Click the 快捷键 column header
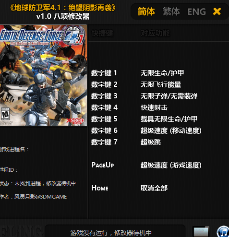Screen dimensions: 229x237 (x=102, y=33)
